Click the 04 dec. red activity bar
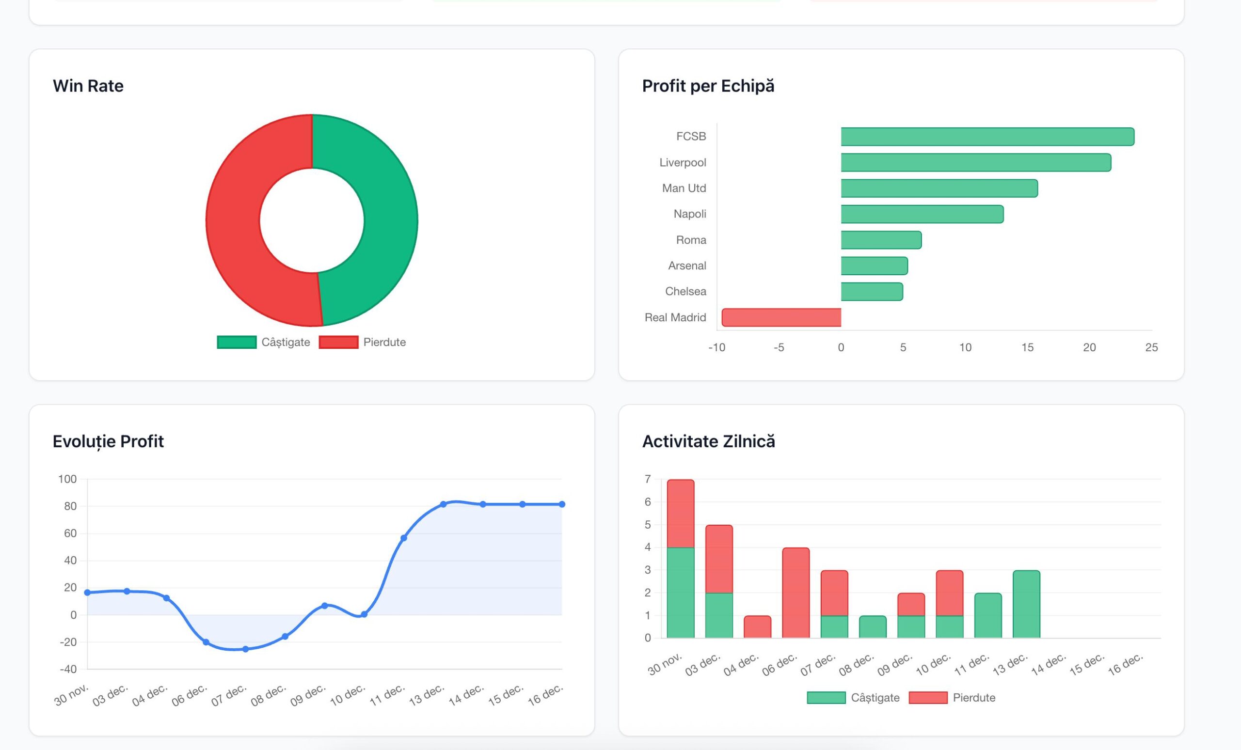Viewport: 1241px width, 750px height. [757, 626]
